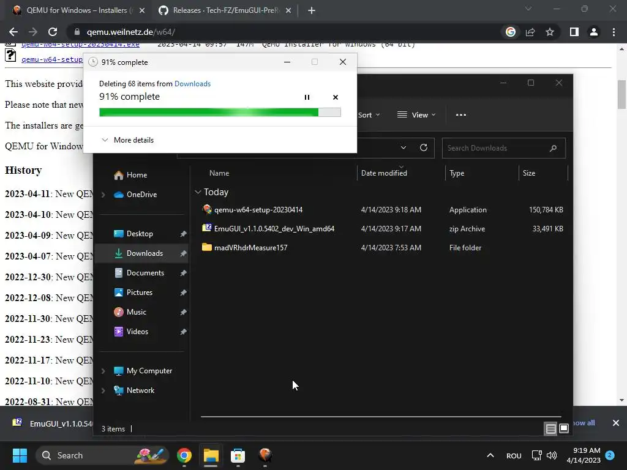Bookmark this page with the star icon
627x470 pixels.
coord(550,32)
